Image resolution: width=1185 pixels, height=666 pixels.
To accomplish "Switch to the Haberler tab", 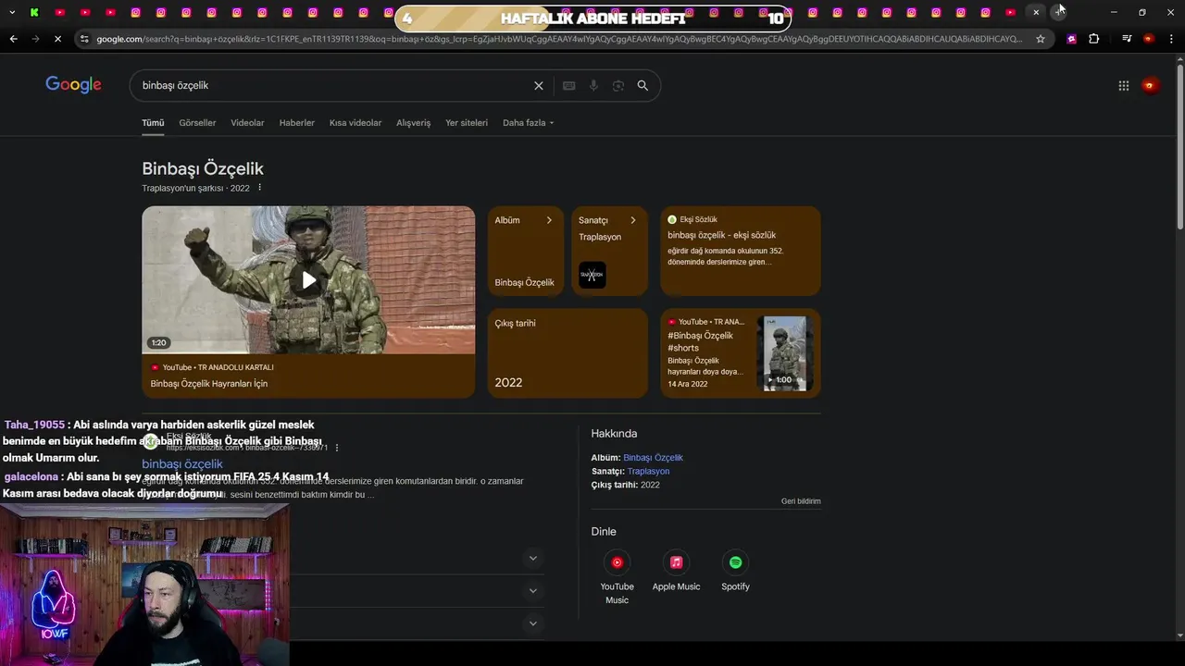I will [x=297, y=123].
